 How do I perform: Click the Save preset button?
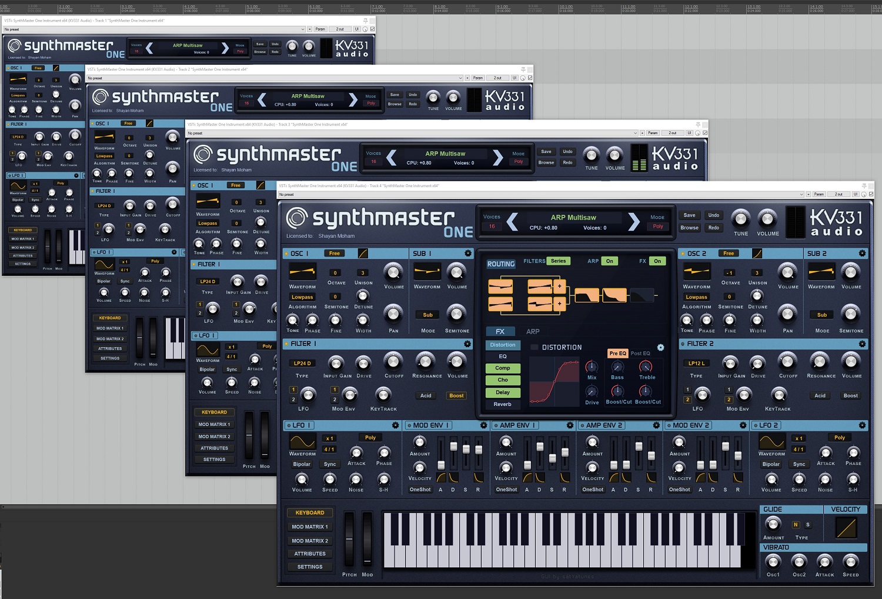pos(689,215)
